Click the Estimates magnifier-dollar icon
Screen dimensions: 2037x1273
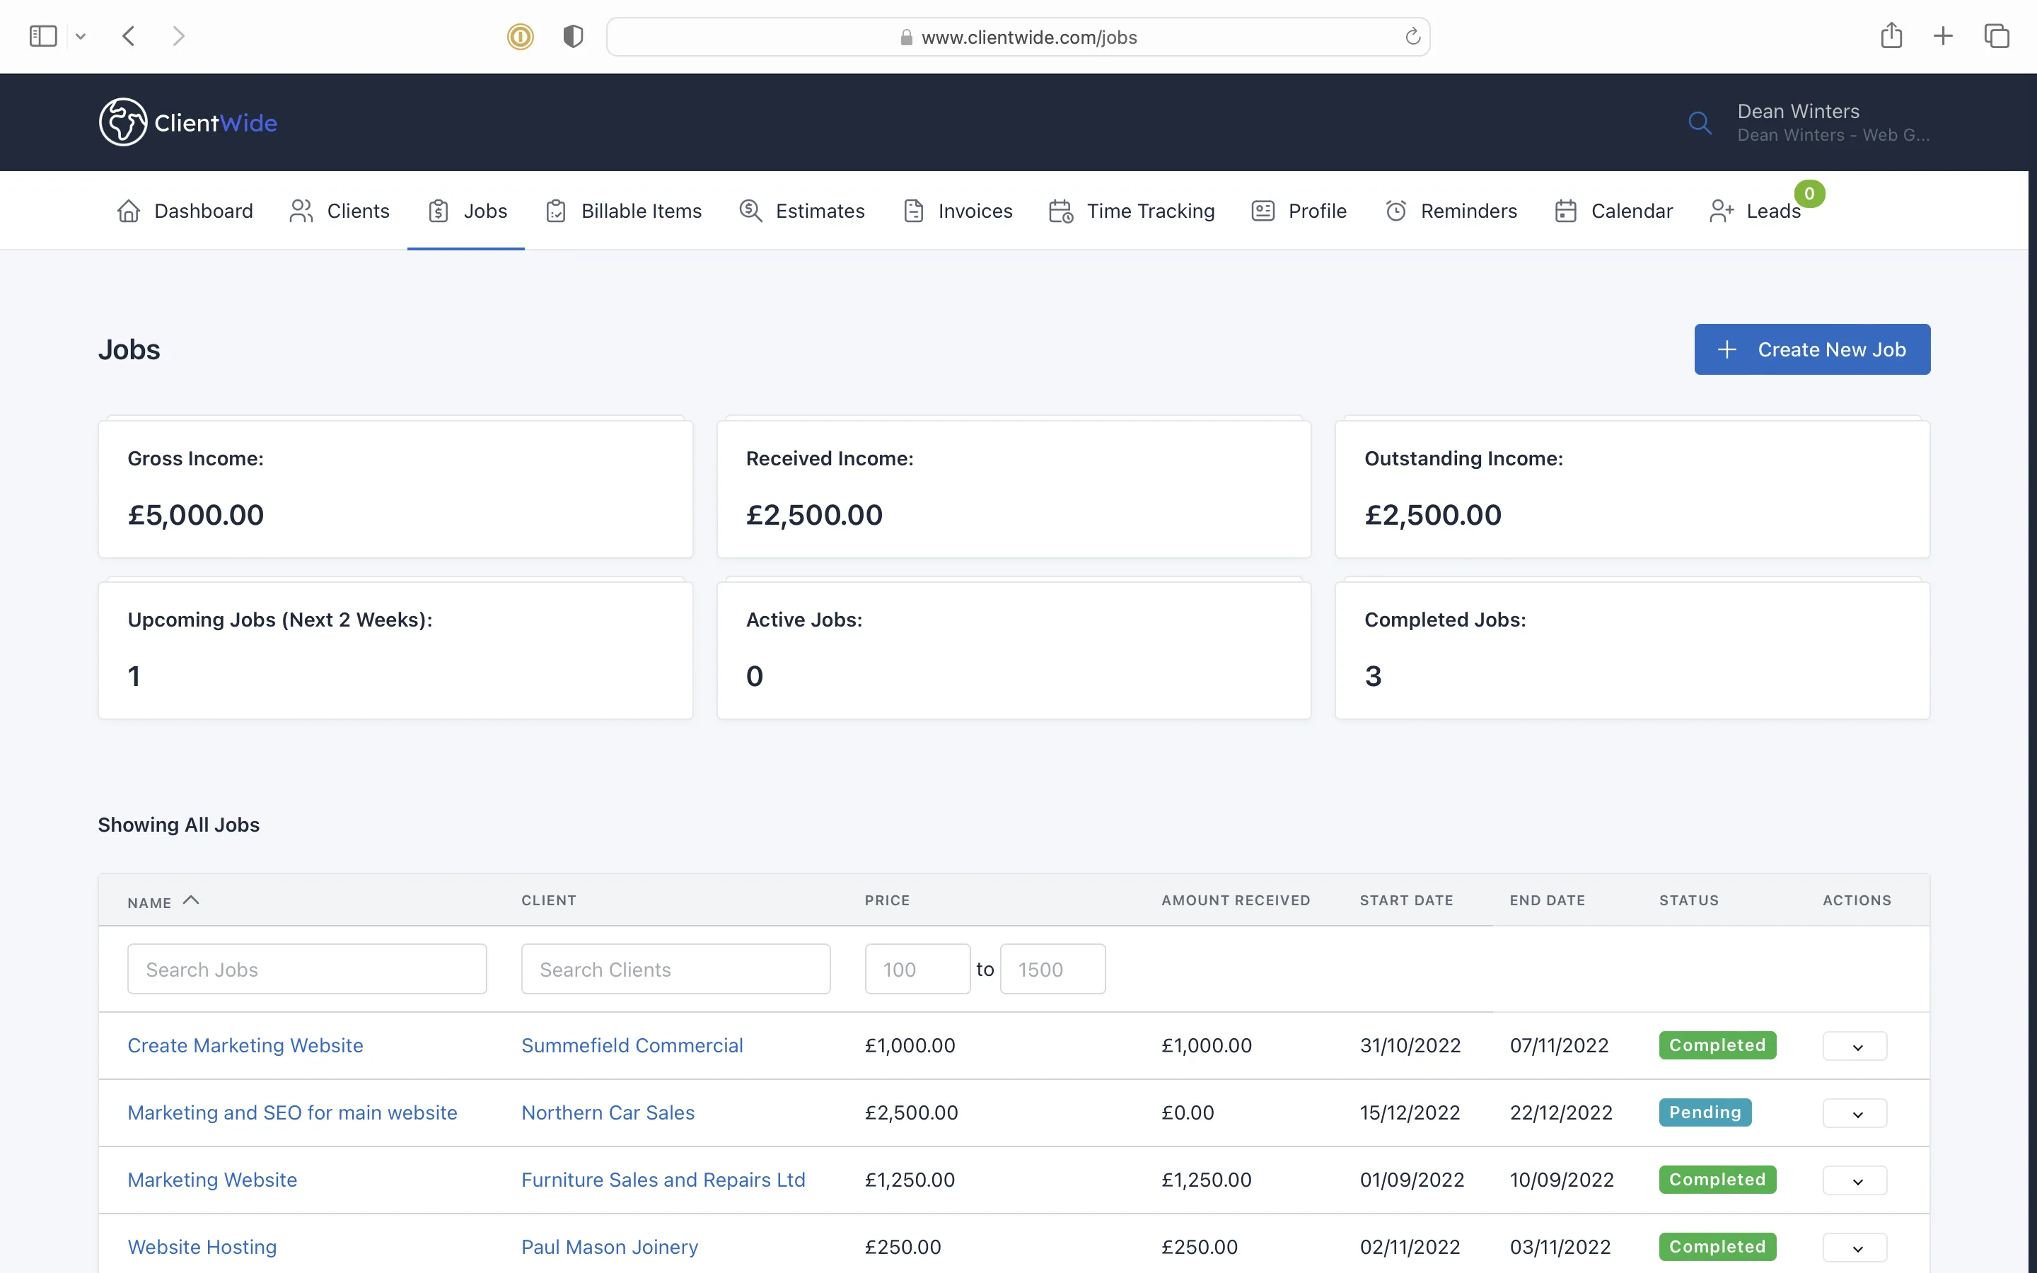751,211
